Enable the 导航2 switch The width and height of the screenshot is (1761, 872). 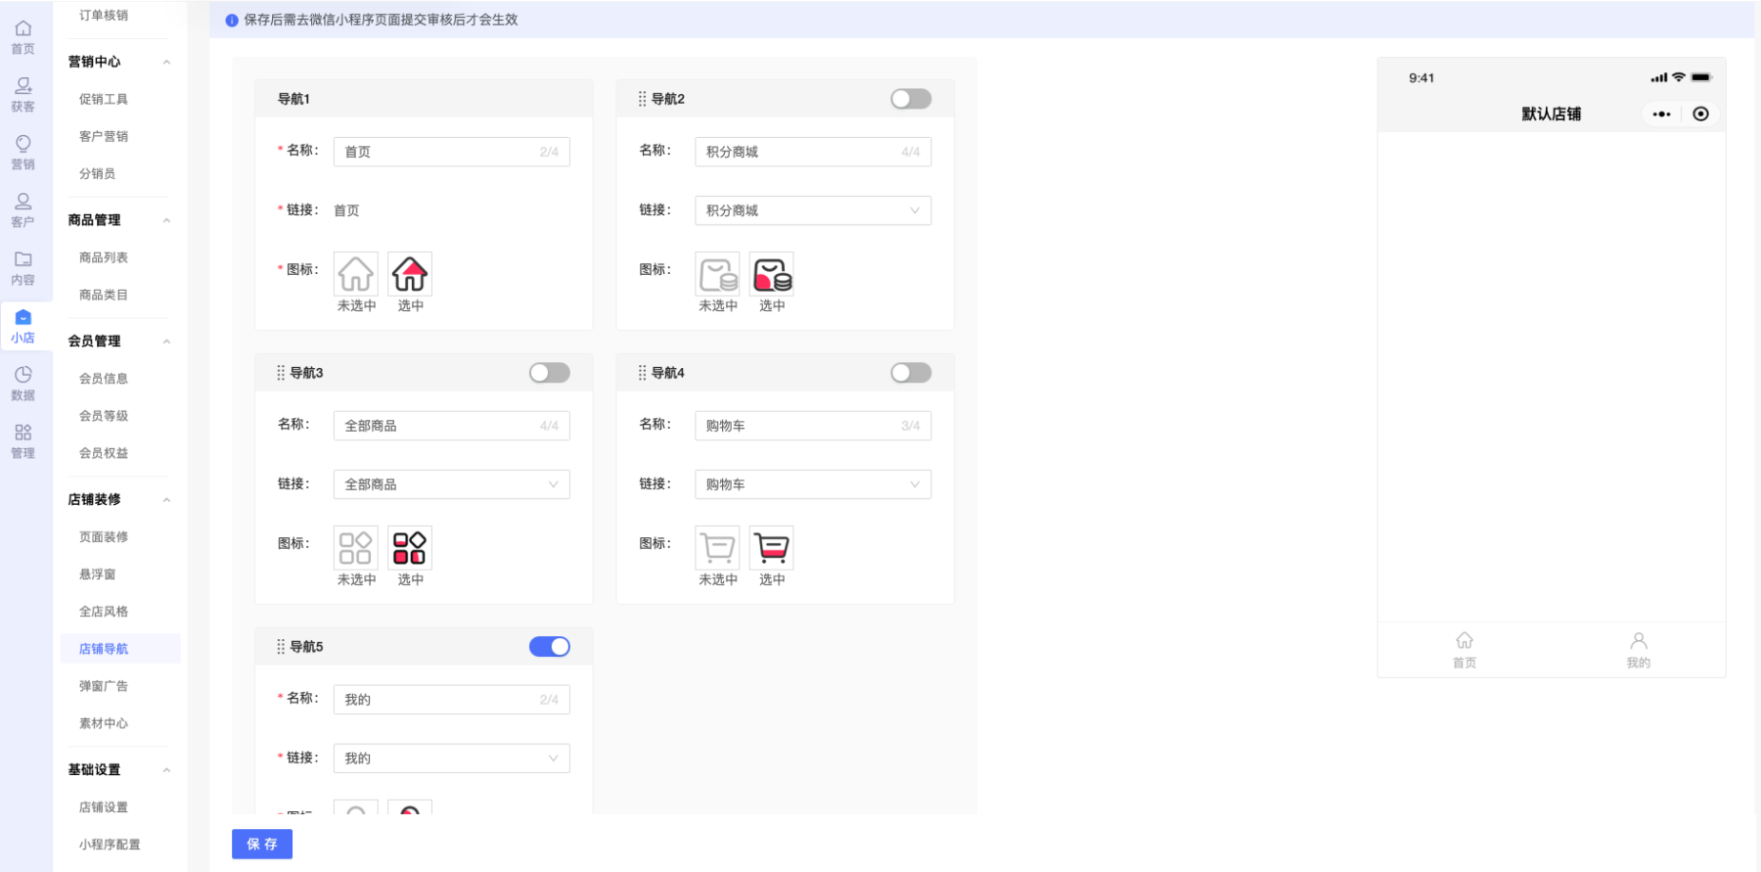[911, 99]
